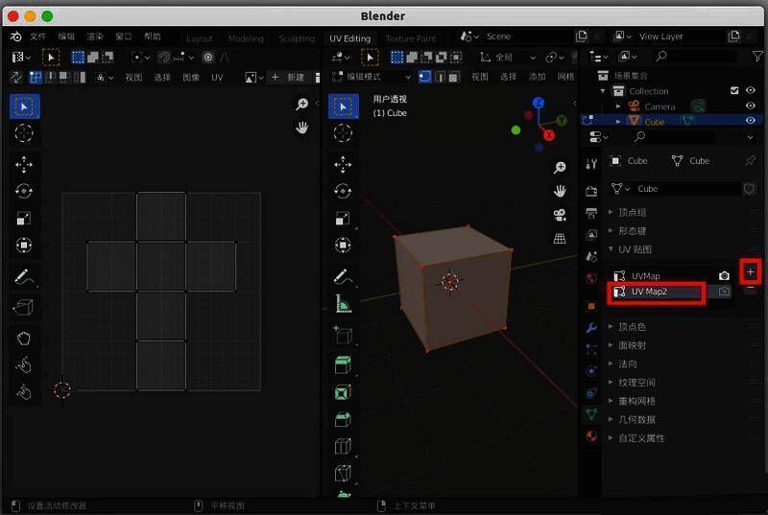Switch to the Texture Paint workspace tab
Screen dimensions: 768x515
[x=411, y=38]
